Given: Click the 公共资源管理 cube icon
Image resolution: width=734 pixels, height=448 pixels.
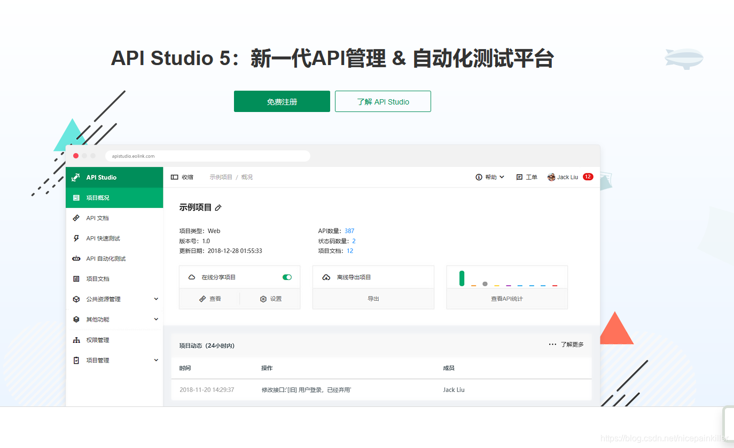Looking at the screenshot, I should pyautogui.click(x=76, y=299).
